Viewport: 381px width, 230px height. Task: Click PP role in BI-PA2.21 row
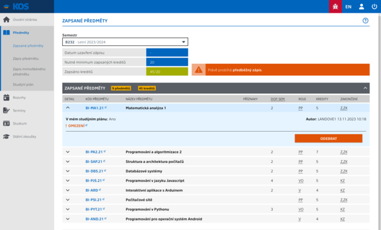tap(300, 152)
